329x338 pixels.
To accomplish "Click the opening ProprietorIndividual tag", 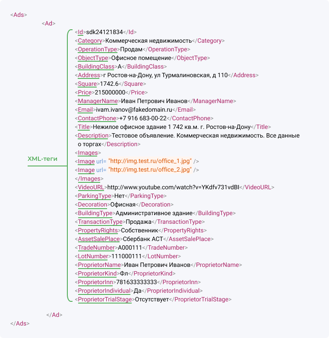I will [104, 291].
